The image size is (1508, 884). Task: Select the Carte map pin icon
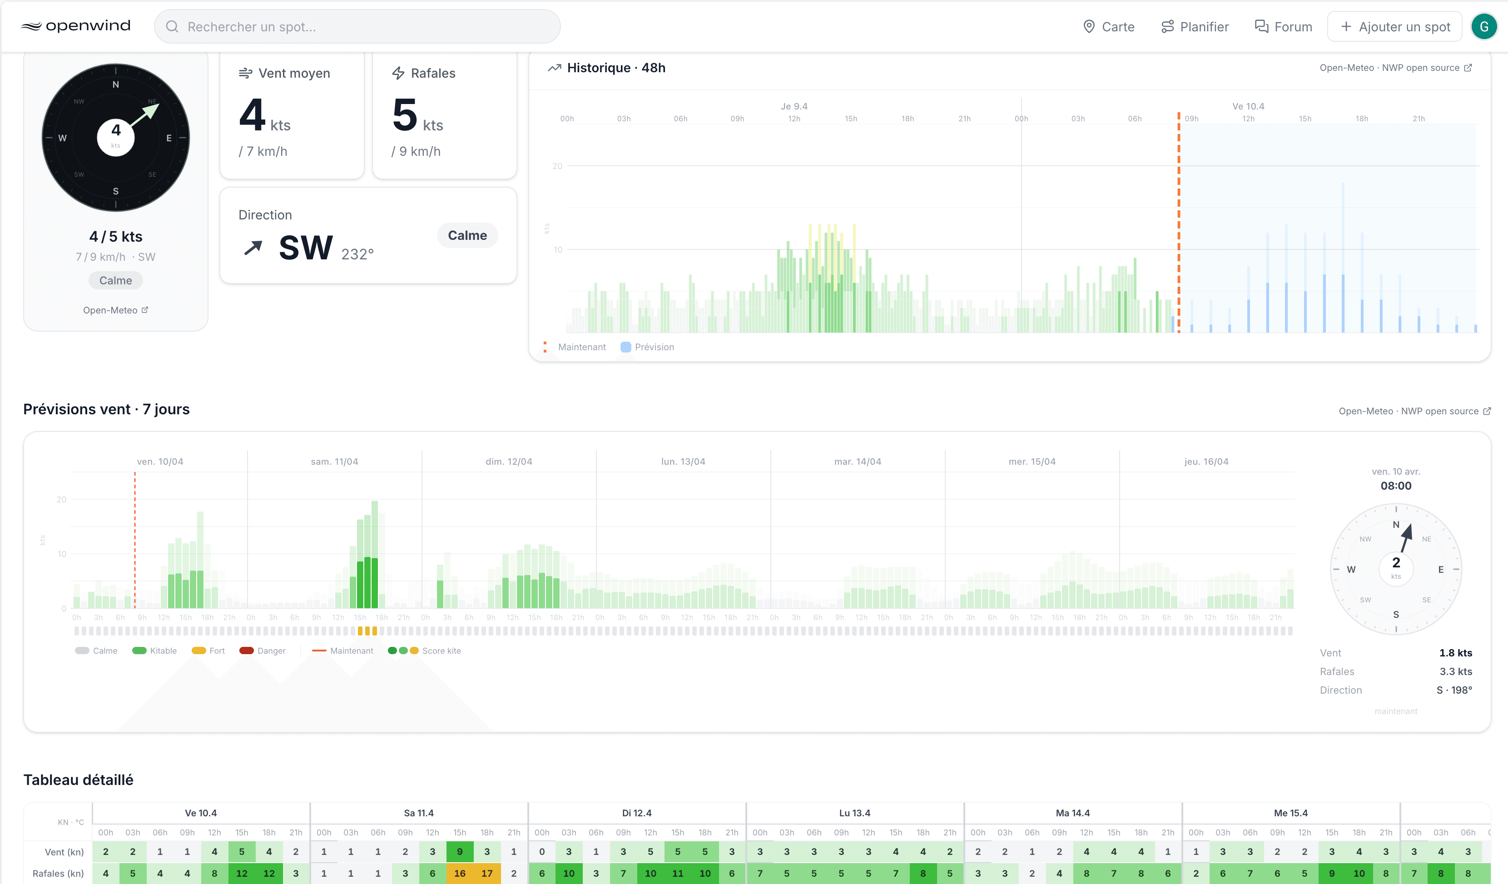pos(1090,26)
